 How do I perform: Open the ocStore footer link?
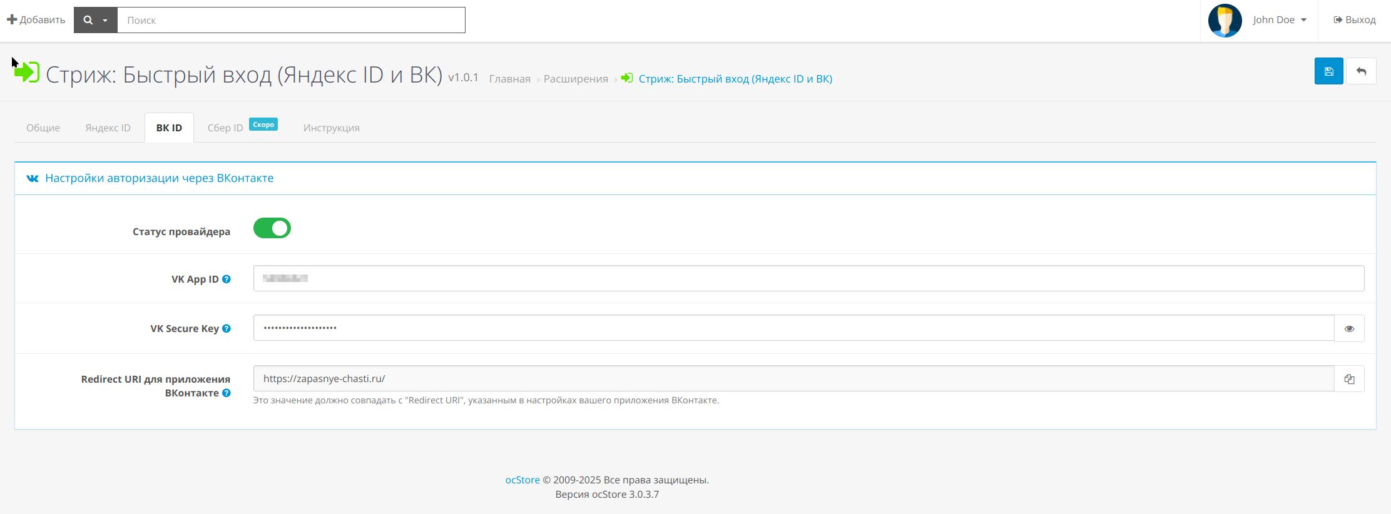point(522,480)
